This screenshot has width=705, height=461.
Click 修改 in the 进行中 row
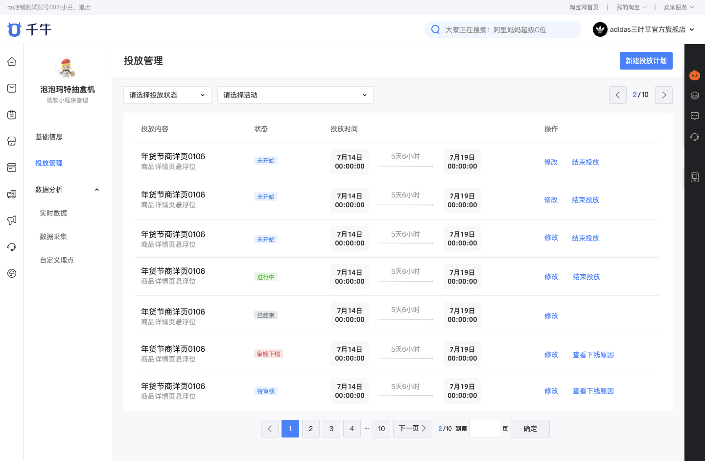pos(551,277)
